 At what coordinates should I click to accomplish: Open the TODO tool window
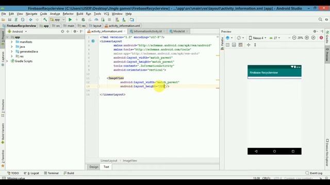[x=13, y=173]
